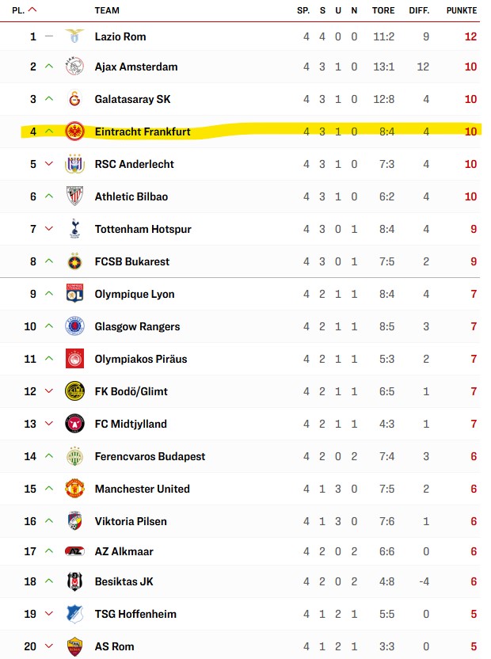
Task: Click the TEAM column header
Action: 107,10
